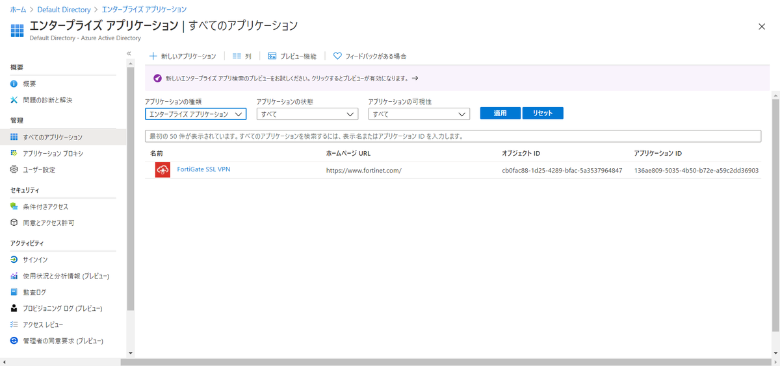Click the 問題の診断と解決 wrench icon
This screenshot has width=780, height=366.
(14, 100)
